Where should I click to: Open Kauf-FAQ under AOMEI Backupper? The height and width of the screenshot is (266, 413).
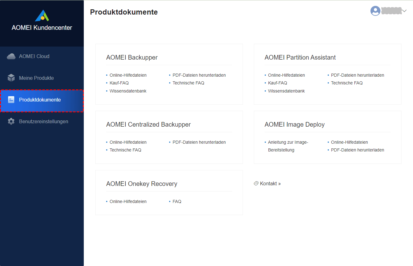click(119, 83)
